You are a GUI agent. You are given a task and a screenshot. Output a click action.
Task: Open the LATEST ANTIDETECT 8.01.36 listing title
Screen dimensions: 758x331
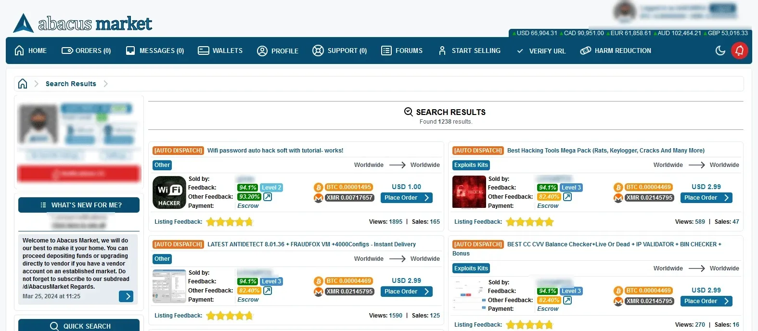(x=311, y=244)
